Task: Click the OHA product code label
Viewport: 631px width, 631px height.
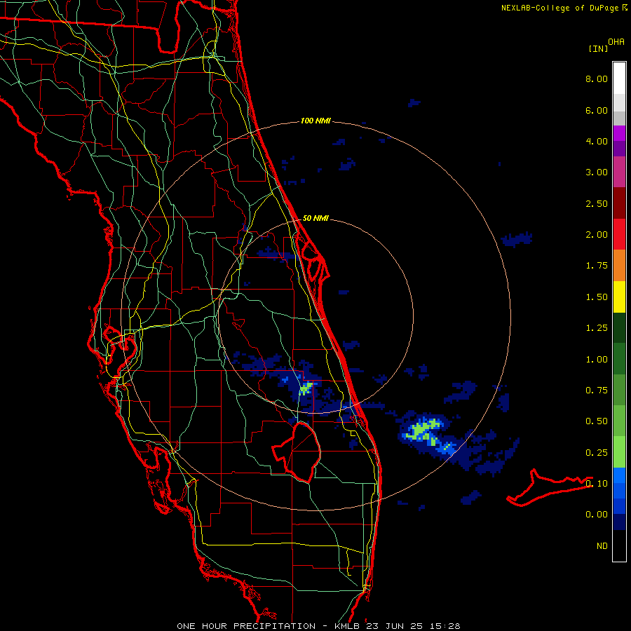Action: [x=616, y=42]
